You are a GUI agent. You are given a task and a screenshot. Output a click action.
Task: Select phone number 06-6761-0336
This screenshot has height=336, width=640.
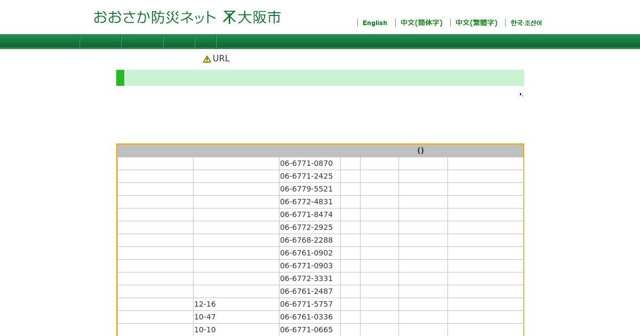point(306,317)
